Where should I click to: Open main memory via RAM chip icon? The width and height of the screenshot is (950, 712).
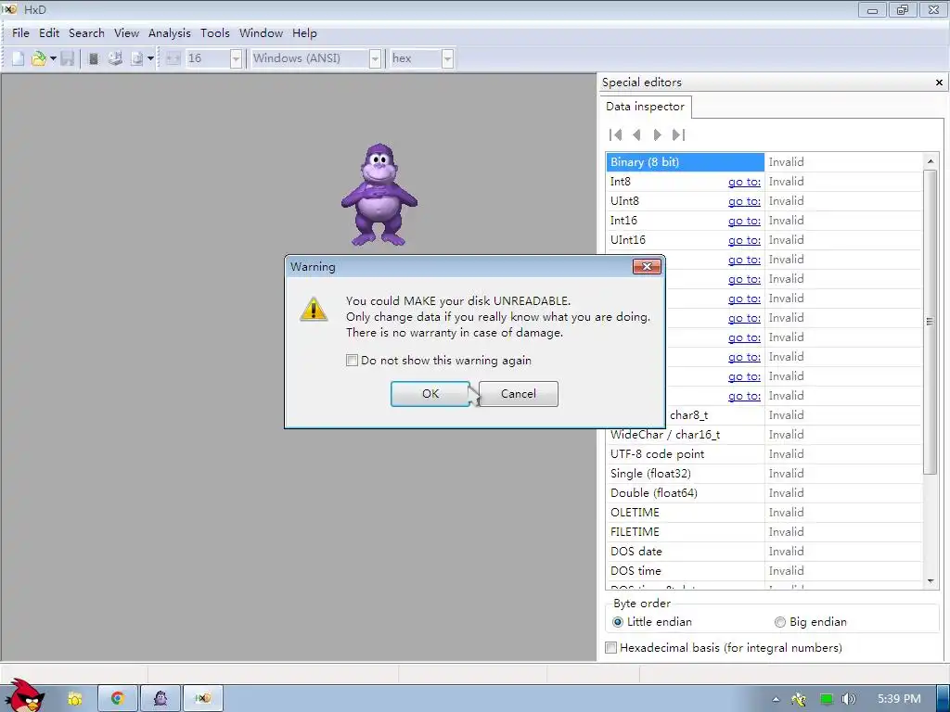[x=94, y=58]
